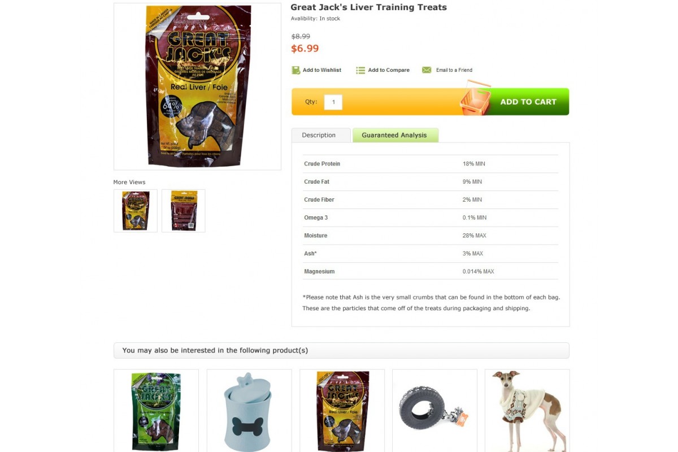Screen dimensions: 678x452
Task: Select the second More Views back-of-bag thumbnail
Action: click(184, 211)
